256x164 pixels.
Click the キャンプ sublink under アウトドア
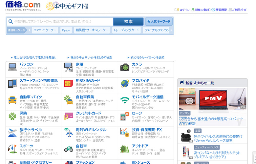point(137,150)
